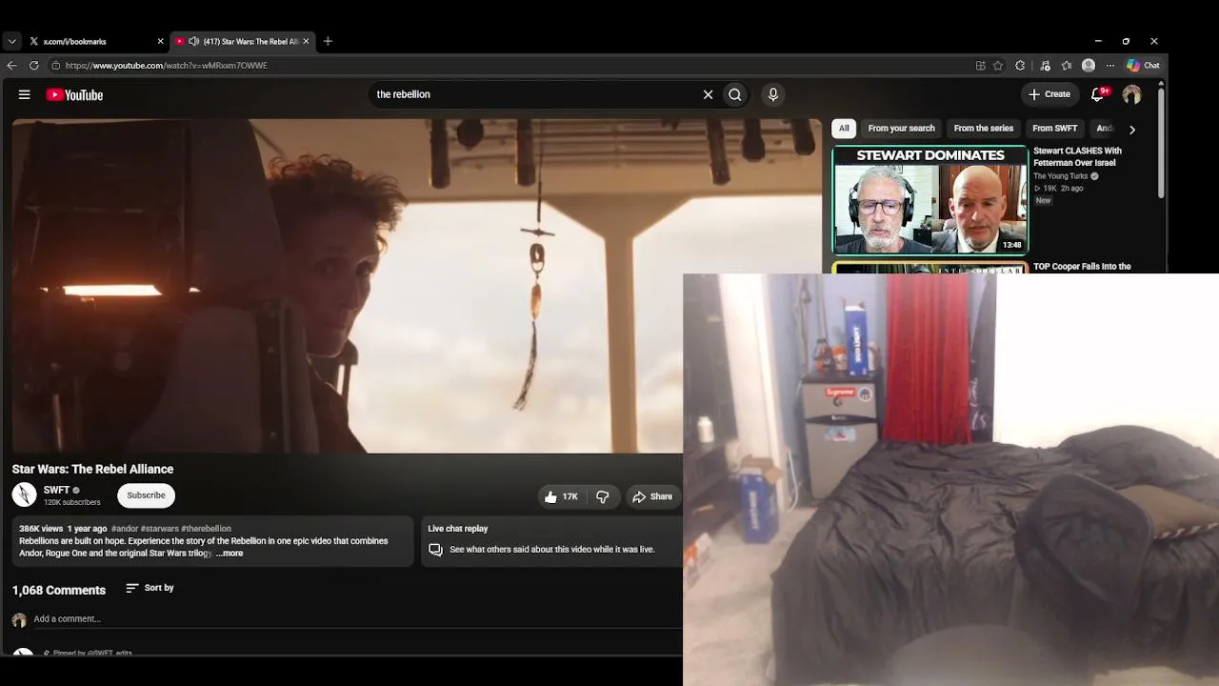Click the browser address bar URL
Viewport: 1219px width, 686px height.
click(x=167, y=66)
